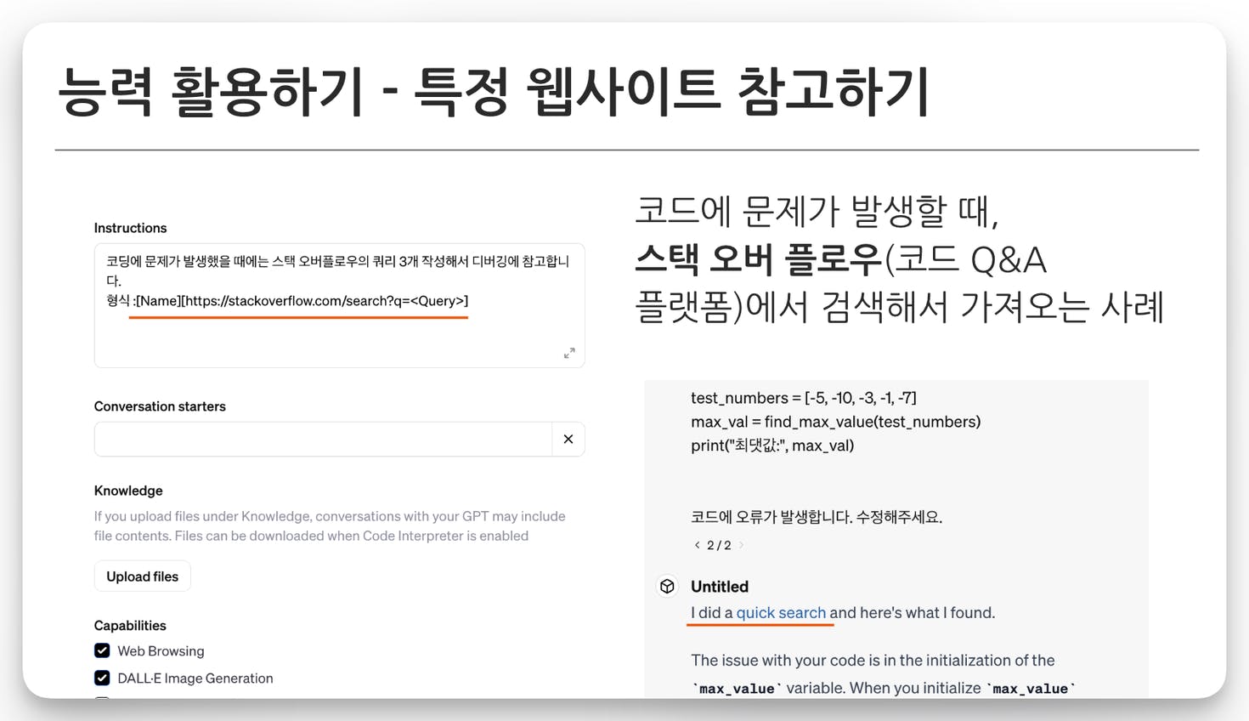This screenshot has height=721, width=1249.
Task: Click the "2 / 2" version counter
Action: point(719,545)
